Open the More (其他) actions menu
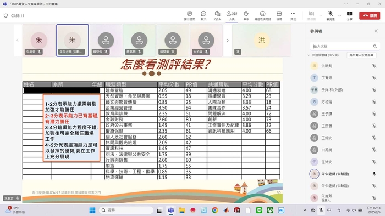 [293, 16]
